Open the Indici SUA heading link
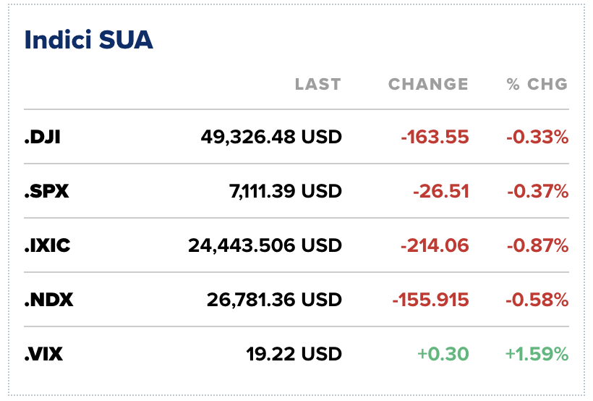The height and width of the screenshot is (401, 593). pyautogui.click(x=89, y=40)
